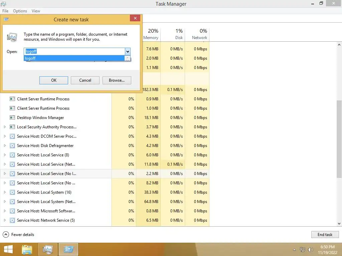Screen dimensions: 342x256
Task: Click gear icon of Service Host: Disk Defragmenter
Action: click(12, 146)
